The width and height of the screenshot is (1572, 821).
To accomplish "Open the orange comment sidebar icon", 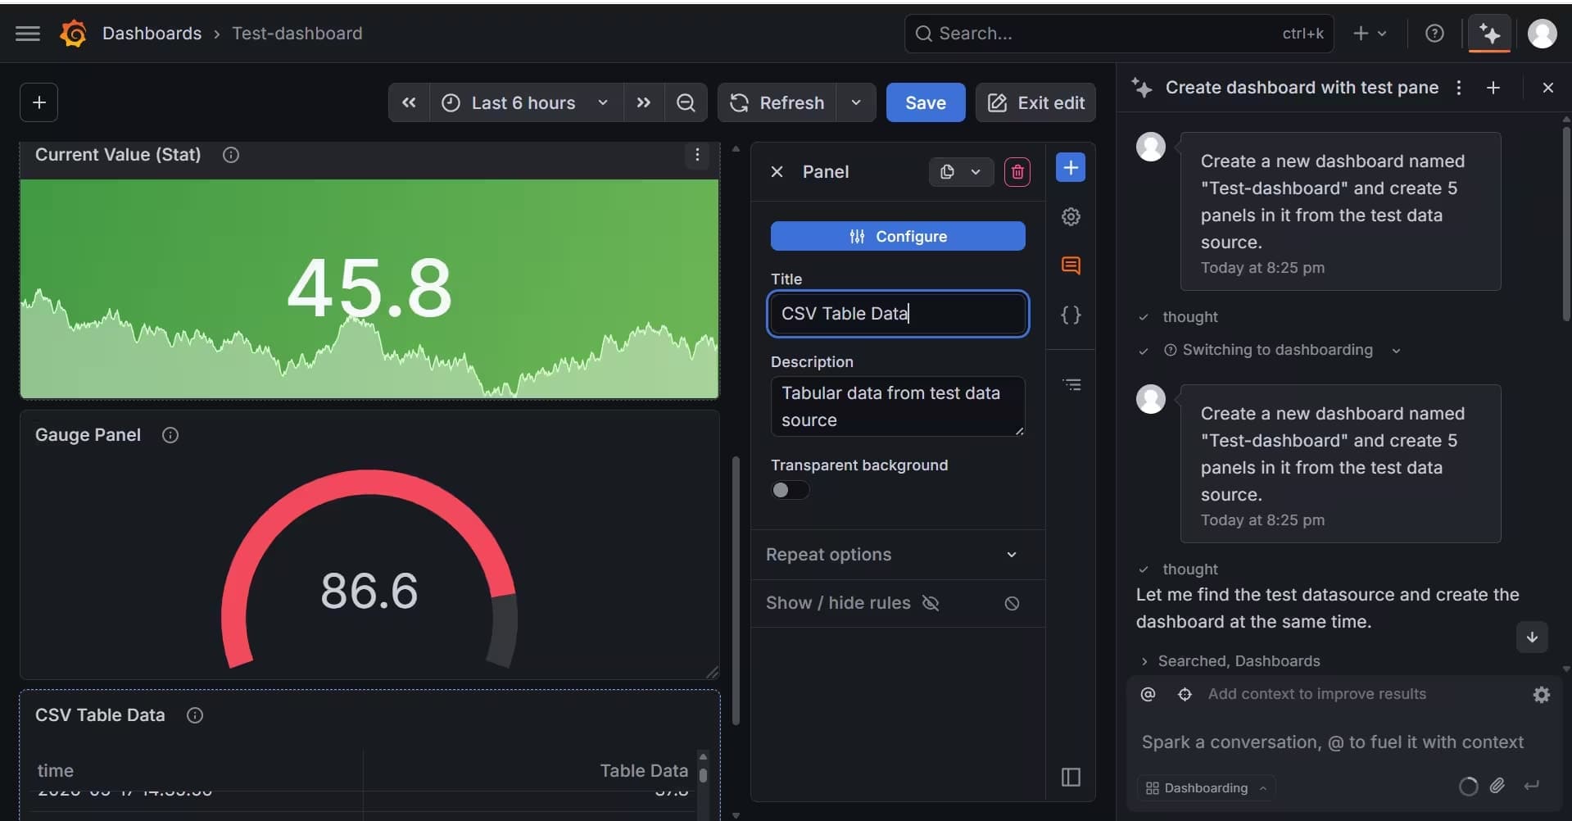I will (1071, 265).
